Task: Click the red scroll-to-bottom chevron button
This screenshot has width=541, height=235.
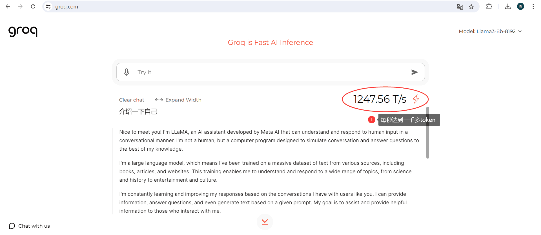Action: point(265,222)
